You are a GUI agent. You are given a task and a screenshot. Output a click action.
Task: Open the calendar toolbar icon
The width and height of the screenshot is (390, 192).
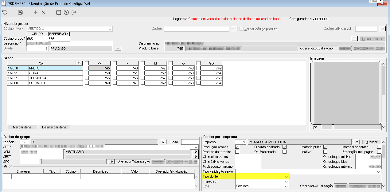coord(59,12)
